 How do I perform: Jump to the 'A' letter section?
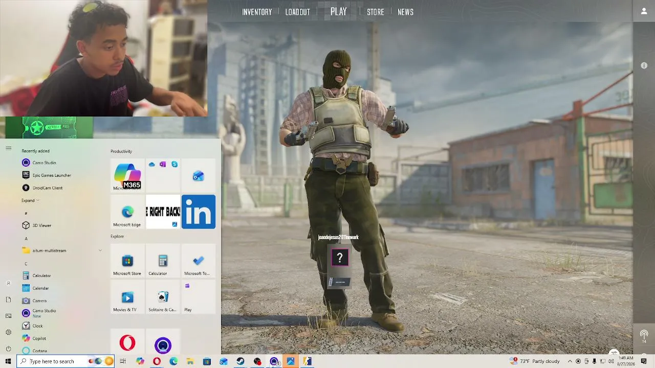click(x=26, y=239)
